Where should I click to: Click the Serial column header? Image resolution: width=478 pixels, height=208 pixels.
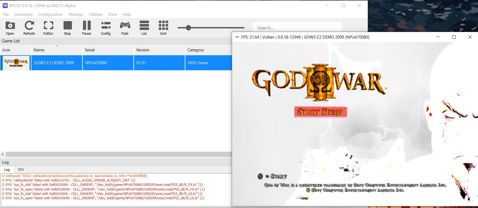pos(90,50)
